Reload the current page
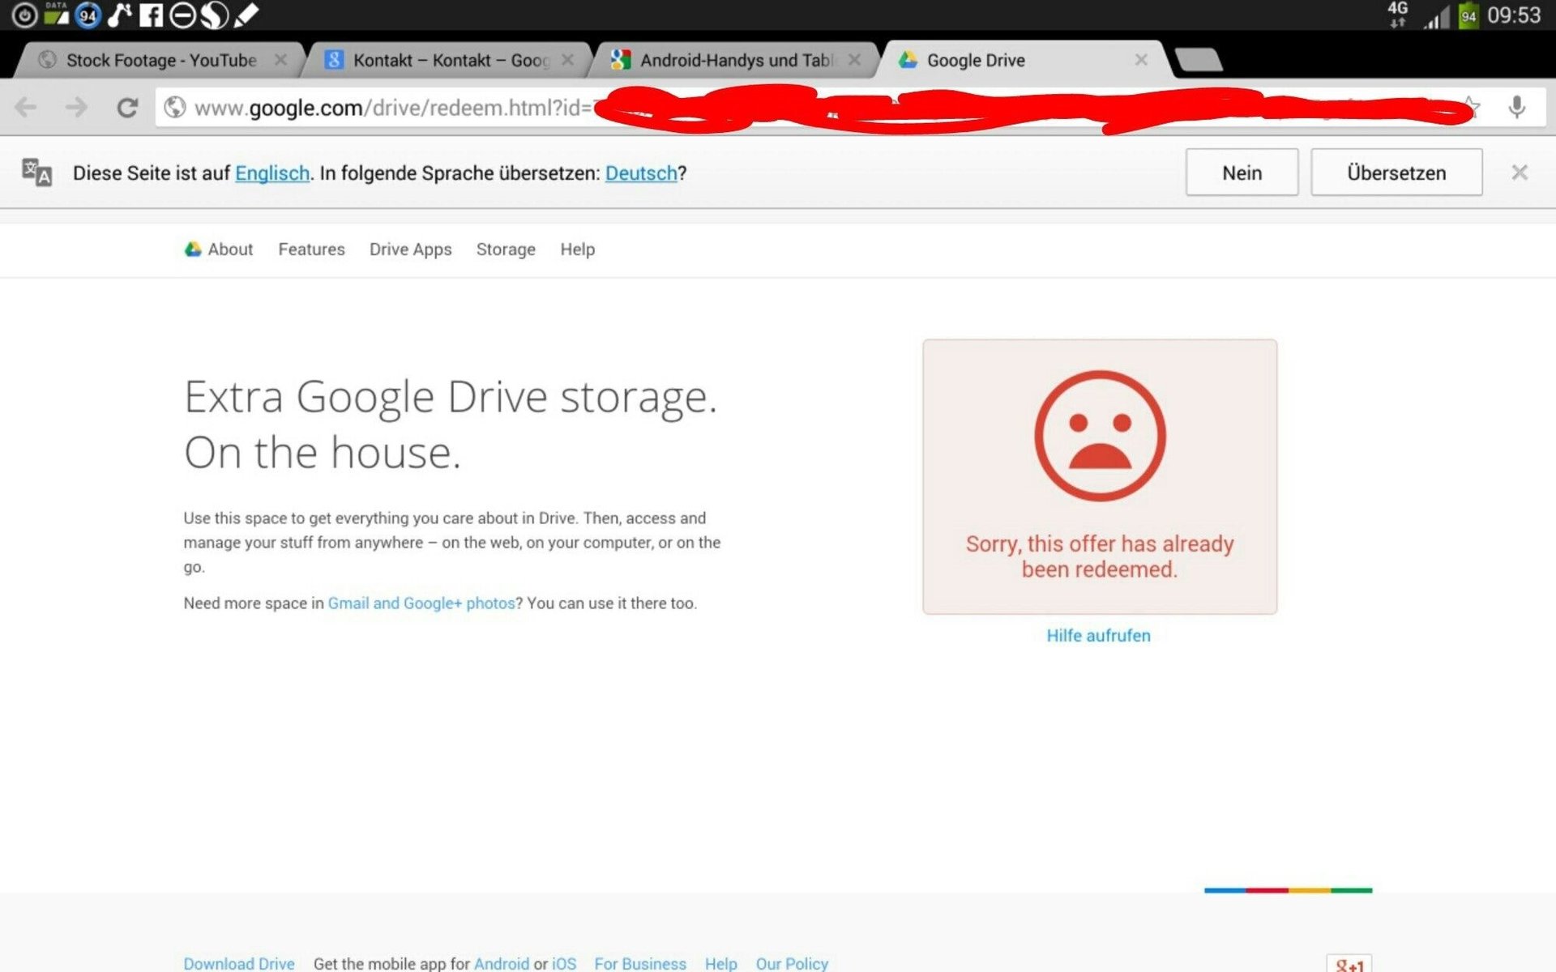Image resolution: width=1556 pixels, height=972 pixels. click(x=127, y=107)
